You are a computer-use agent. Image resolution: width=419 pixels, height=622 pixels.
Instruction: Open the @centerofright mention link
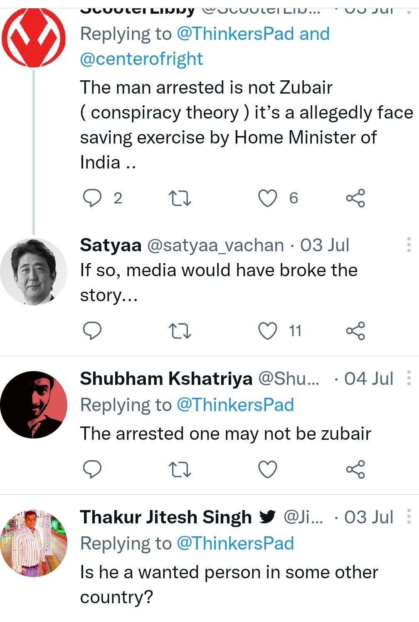coord(141,59)
